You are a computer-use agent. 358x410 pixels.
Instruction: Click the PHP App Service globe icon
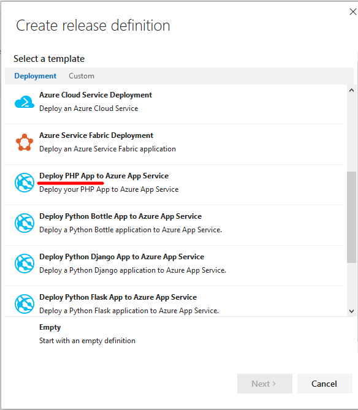pyautogui.click(x=25, y=183)
